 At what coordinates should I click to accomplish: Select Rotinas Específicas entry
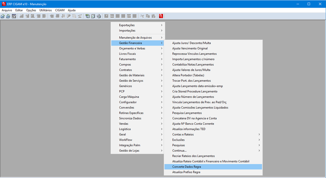138,113
